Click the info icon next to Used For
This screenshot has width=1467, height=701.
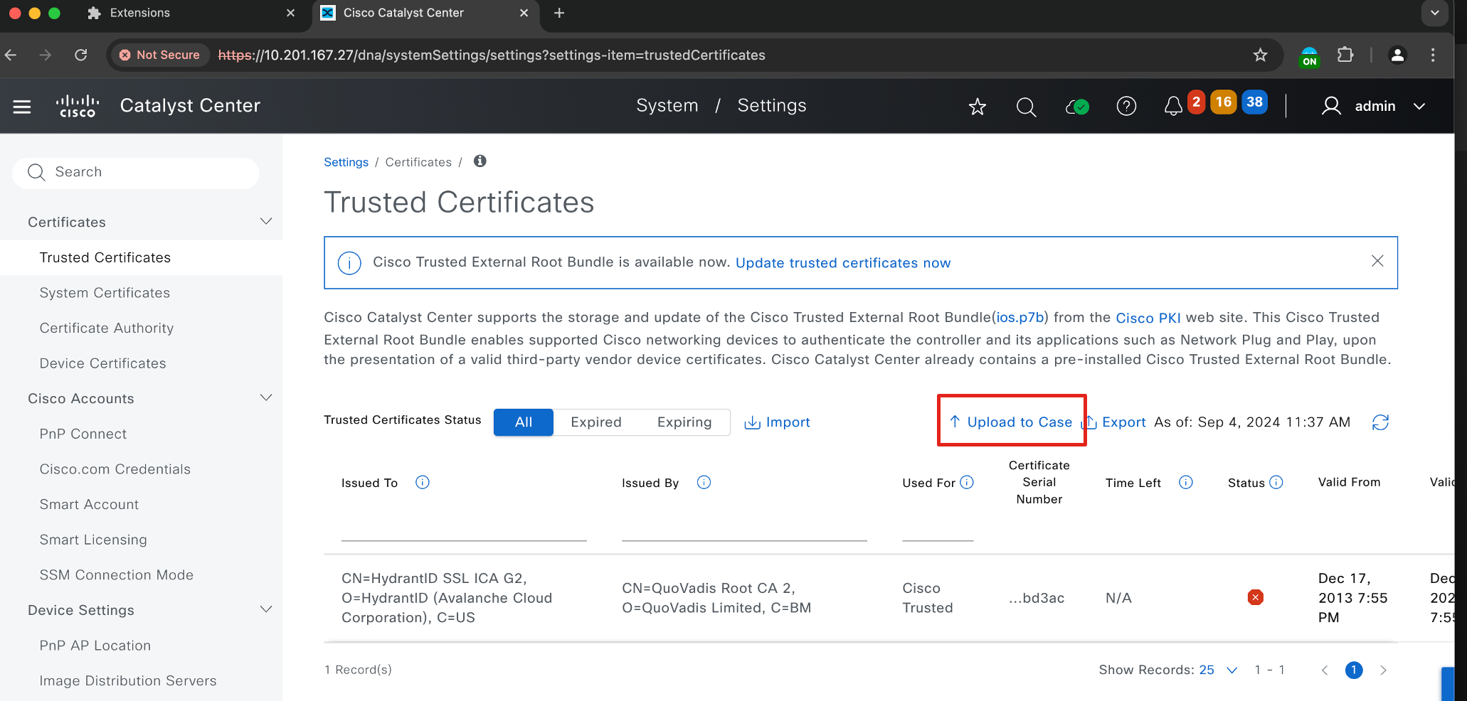tap(967, 483)
